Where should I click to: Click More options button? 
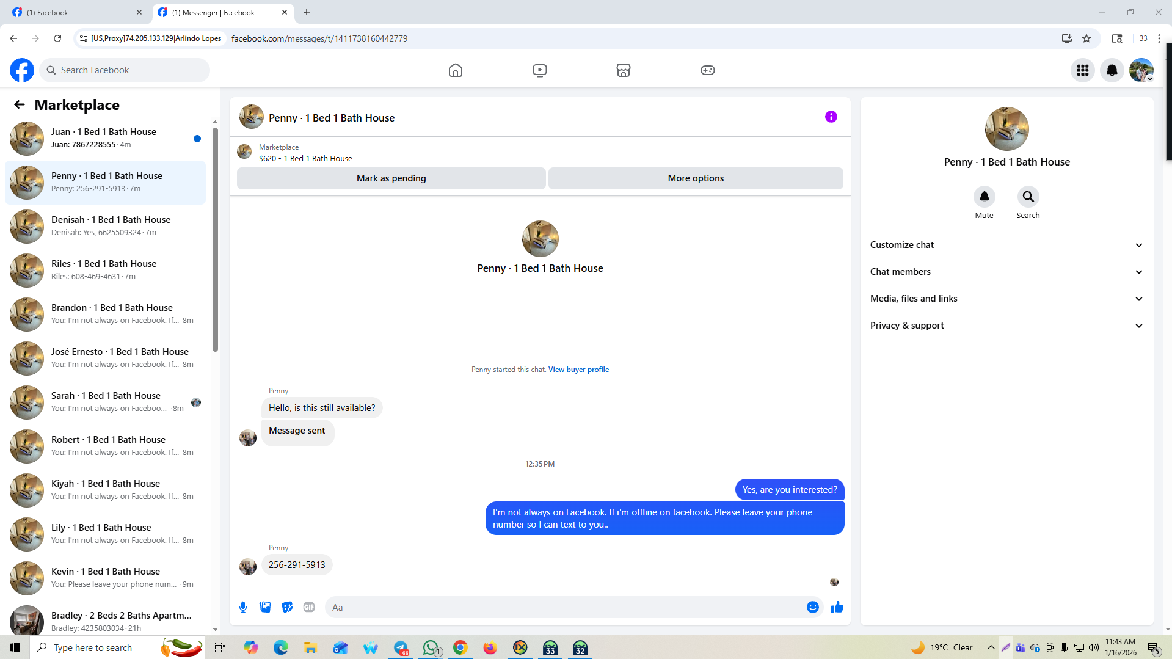pyautogui.click(x=696, y=178)
